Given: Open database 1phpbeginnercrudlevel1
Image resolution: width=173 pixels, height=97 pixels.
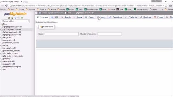Looking at the screenshot, I should pos(12,27).
